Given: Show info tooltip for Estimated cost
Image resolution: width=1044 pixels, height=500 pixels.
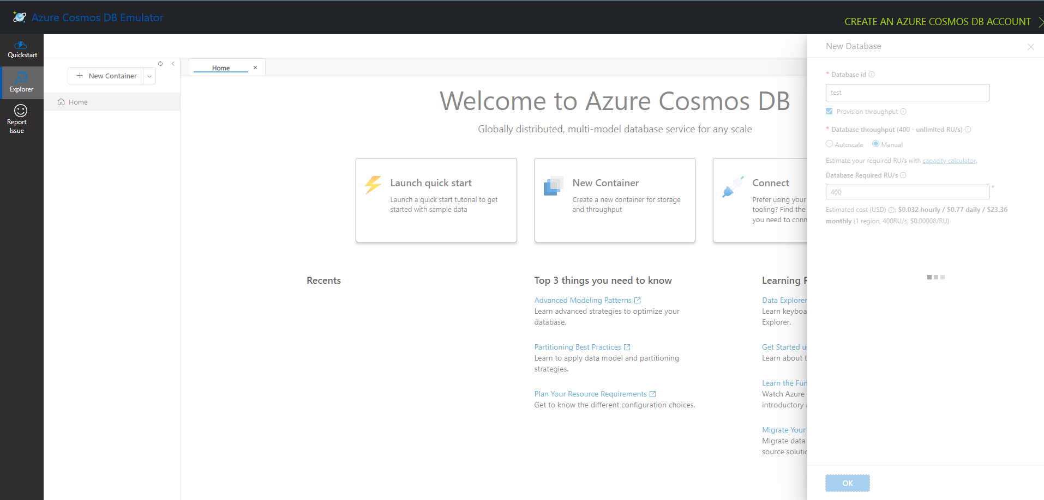Looking at the screenshot, I should pyautogui.click(x=891, y=210).
